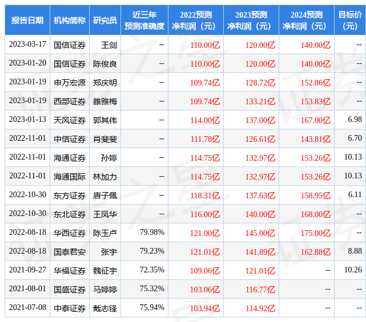Click target price 8.88
The width and height of the screenshot is (366, 322).
(355, 251)
